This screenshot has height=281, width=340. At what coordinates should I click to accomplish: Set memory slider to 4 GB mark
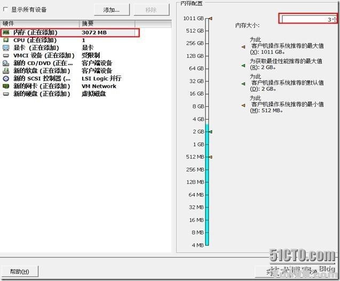pos(207,119)
